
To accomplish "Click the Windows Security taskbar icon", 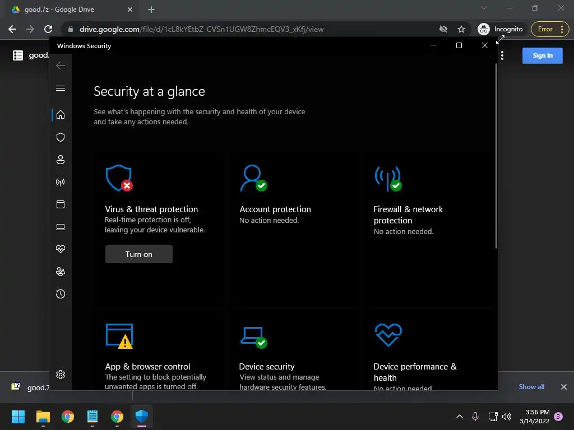I will [142, 417].
